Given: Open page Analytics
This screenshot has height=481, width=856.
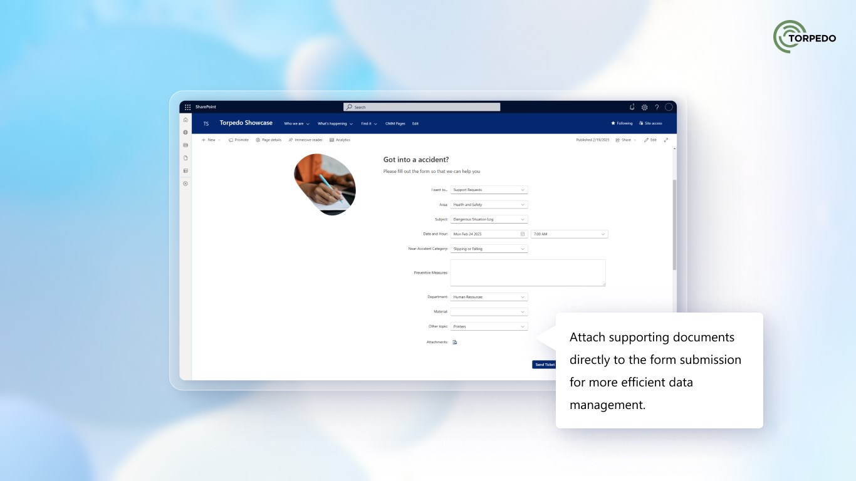Looking at the screenshot, I should pos(340,140).
